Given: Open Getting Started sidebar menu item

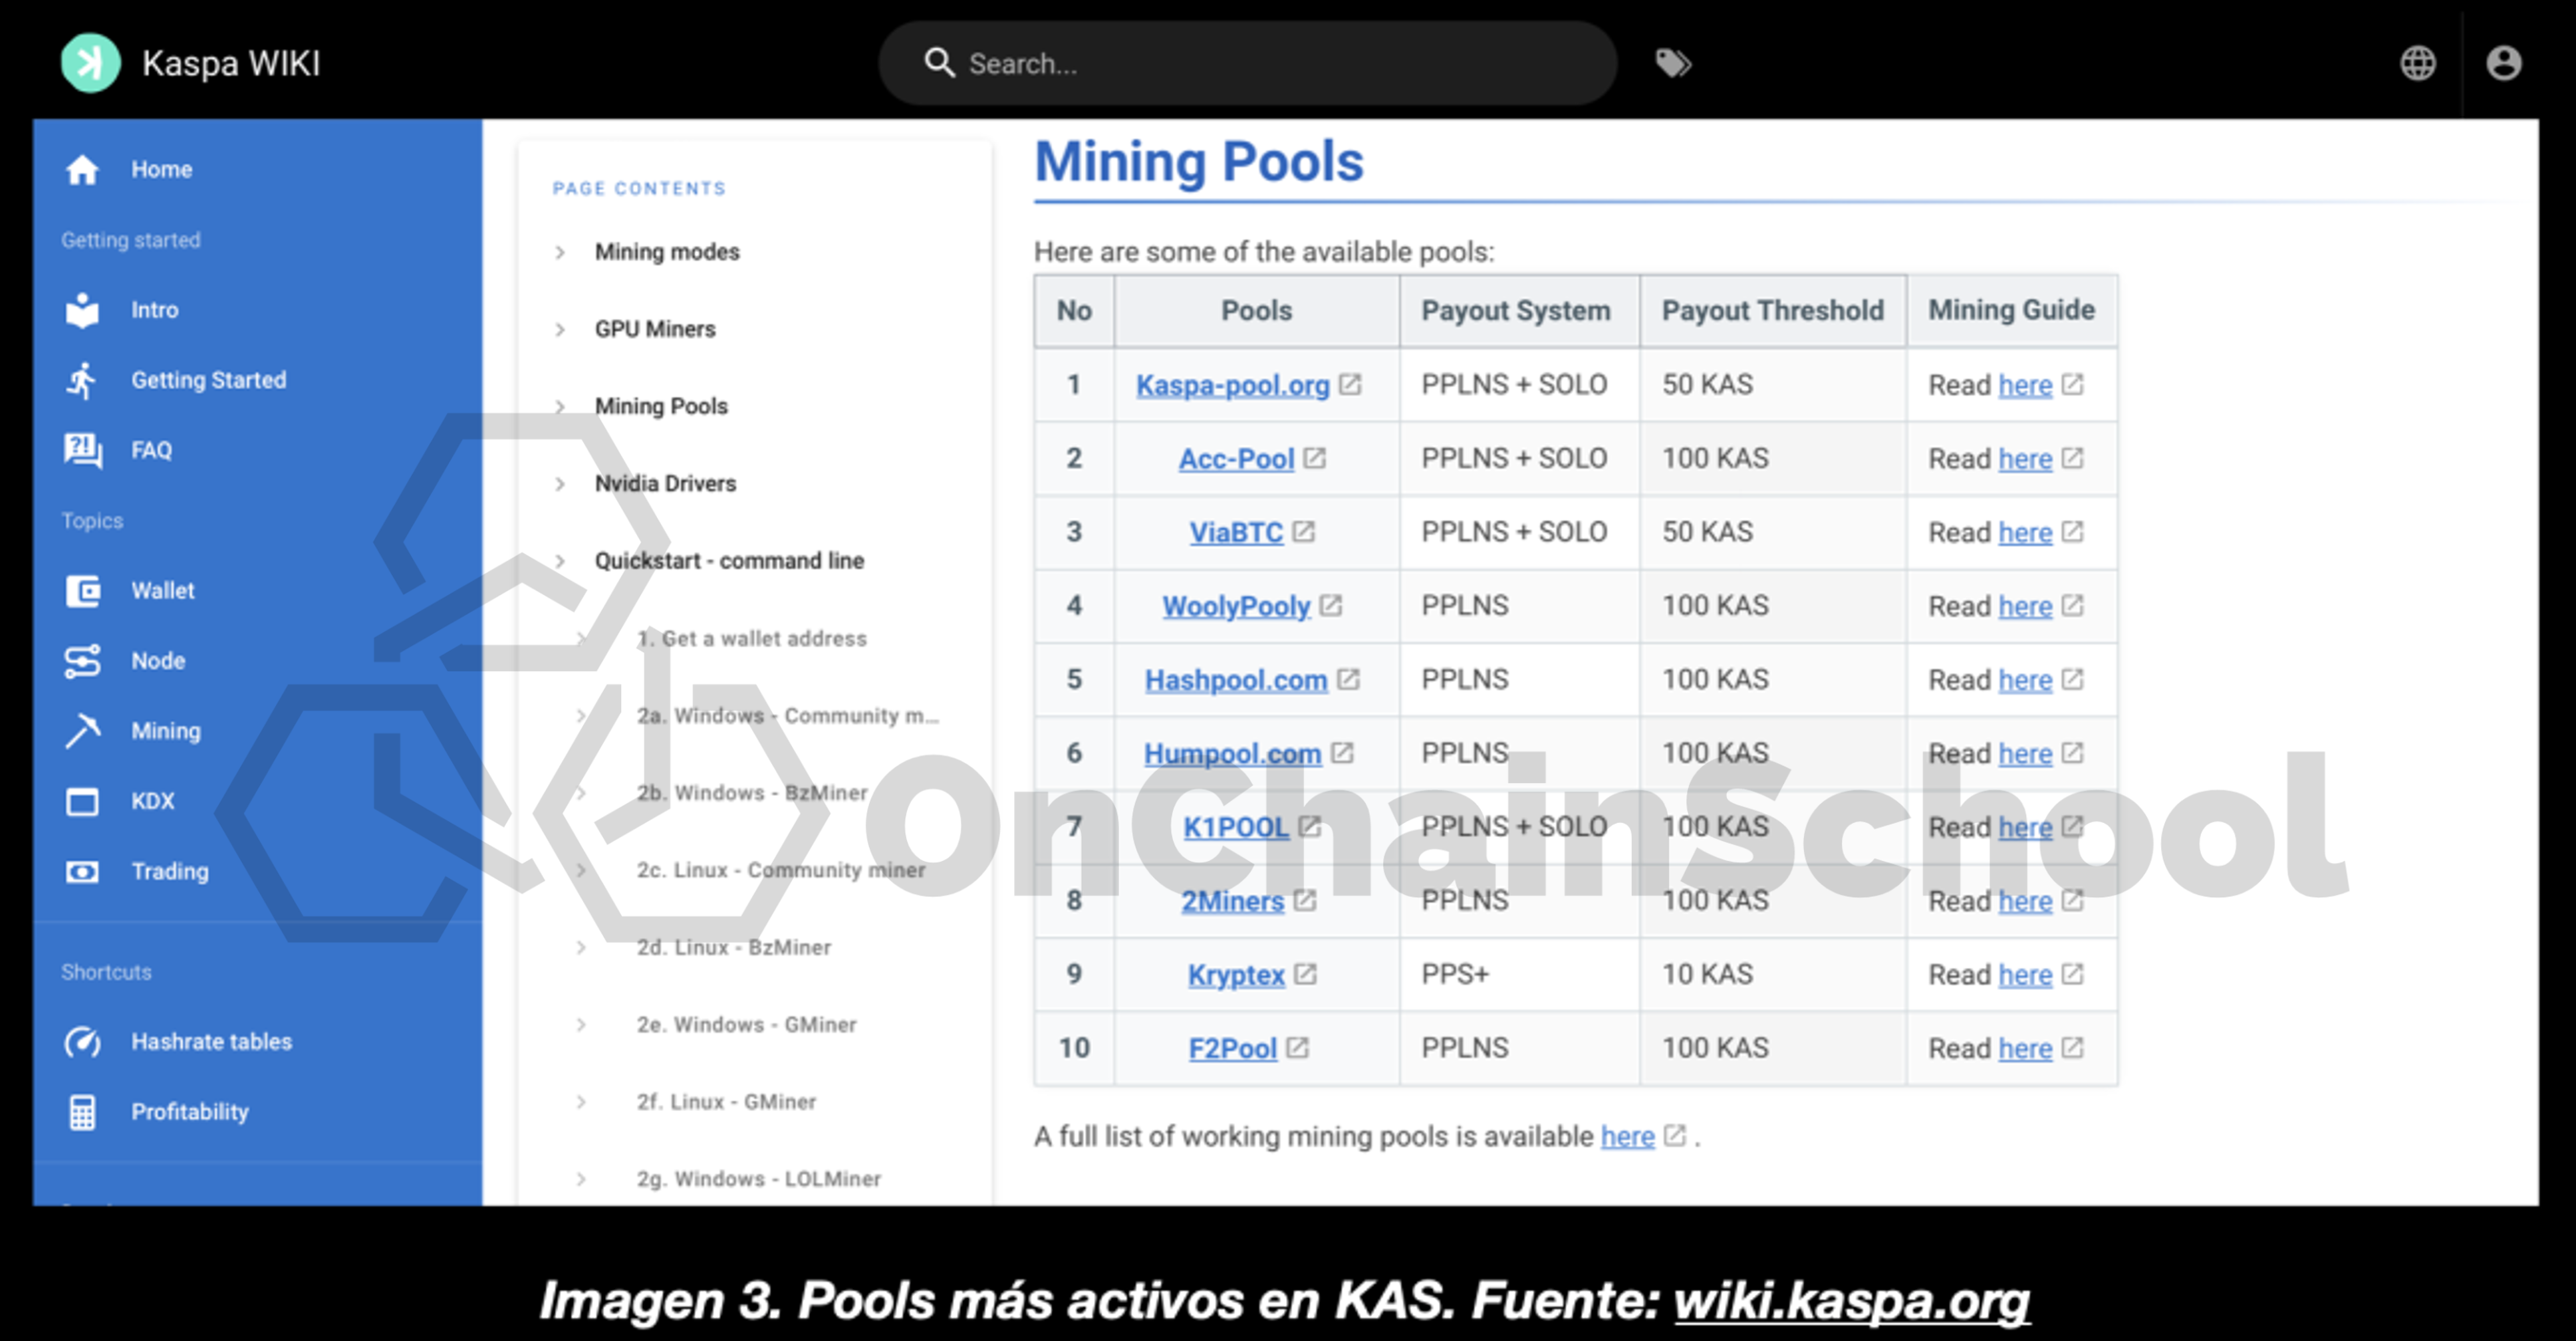Looking at the screenshot, I should [257, 380].
